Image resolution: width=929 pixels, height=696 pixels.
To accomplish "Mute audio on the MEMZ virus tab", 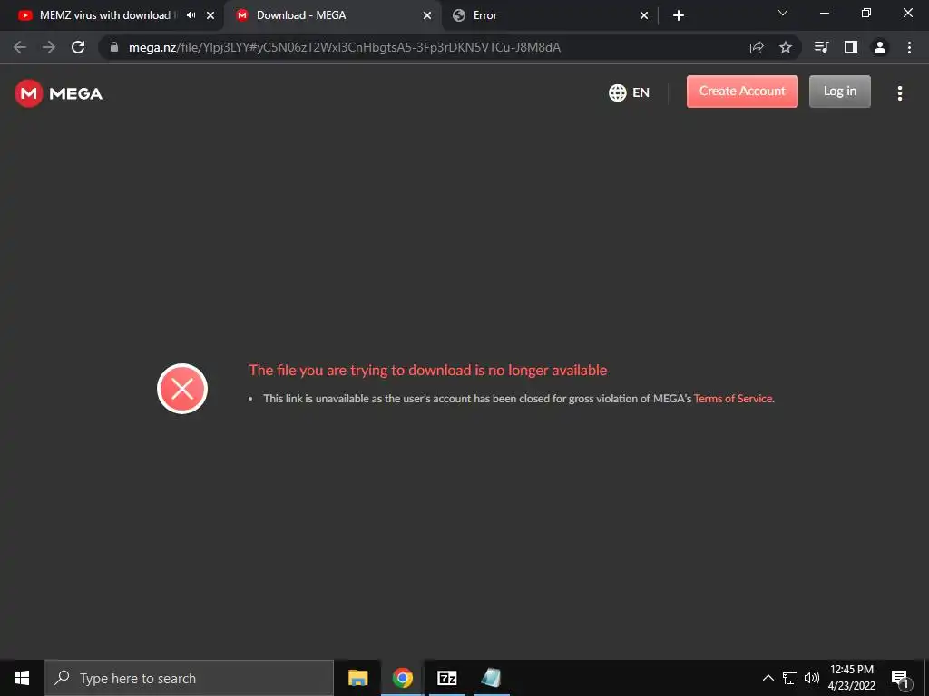I will pyautogui.click(x=191, y=15).
